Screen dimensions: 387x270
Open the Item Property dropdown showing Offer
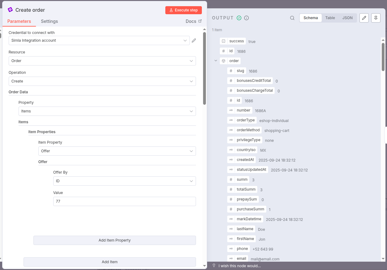117,151
